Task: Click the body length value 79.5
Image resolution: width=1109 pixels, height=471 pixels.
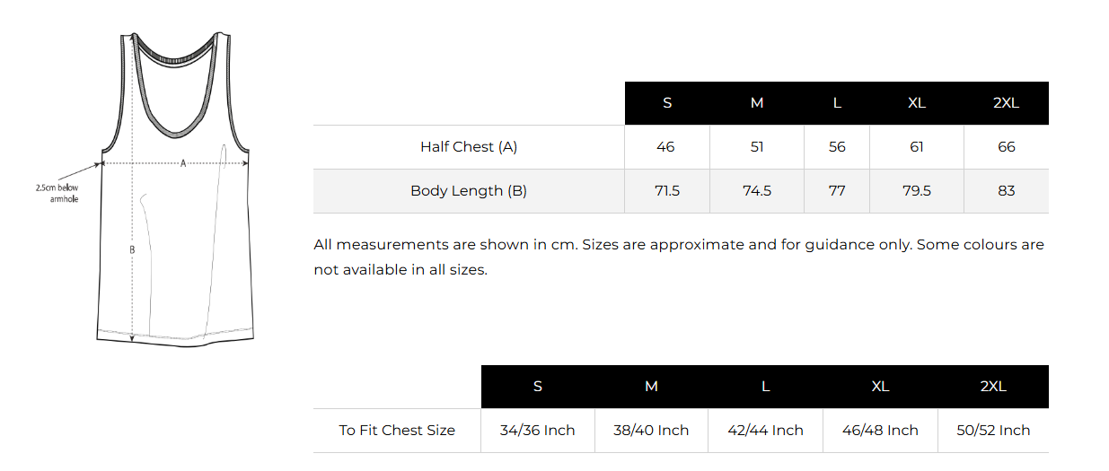Action: pyautogui.click(x=916, y=191)
